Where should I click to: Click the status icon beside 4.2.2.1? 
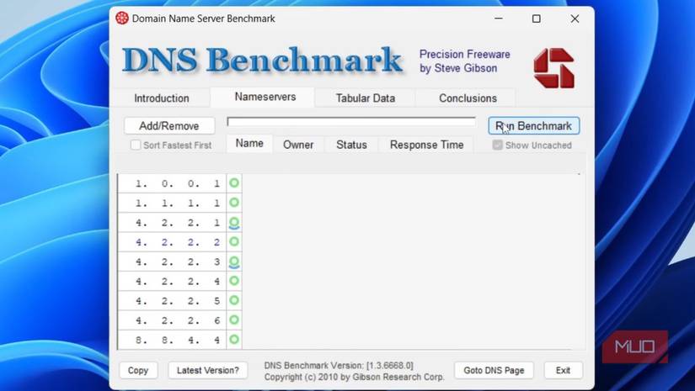234,223
